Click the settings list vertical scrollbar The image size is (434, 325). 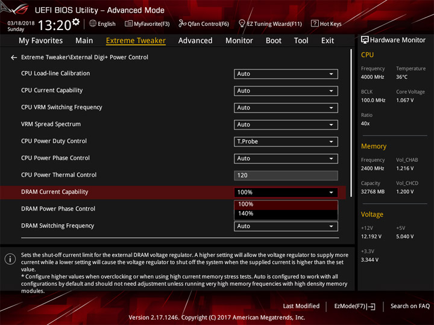(351, 123)
